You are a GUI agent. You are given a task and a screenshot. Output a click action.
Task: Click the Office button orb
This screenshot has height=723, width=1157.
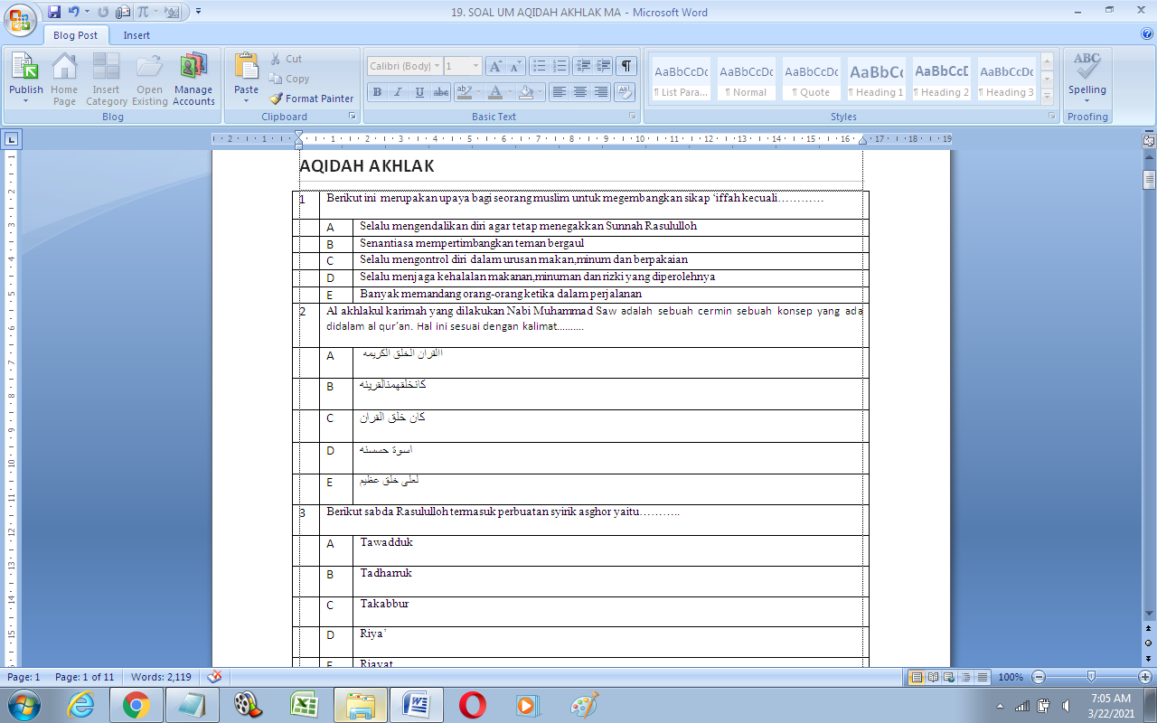(x=21, y=19)
